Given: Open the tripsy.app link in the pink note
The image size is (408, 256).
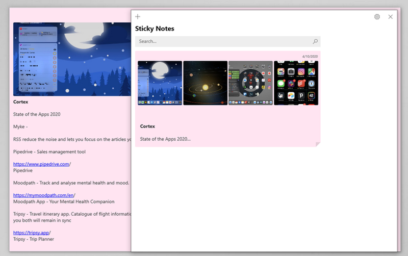Looking at the screenshot, I should point(32,233).
